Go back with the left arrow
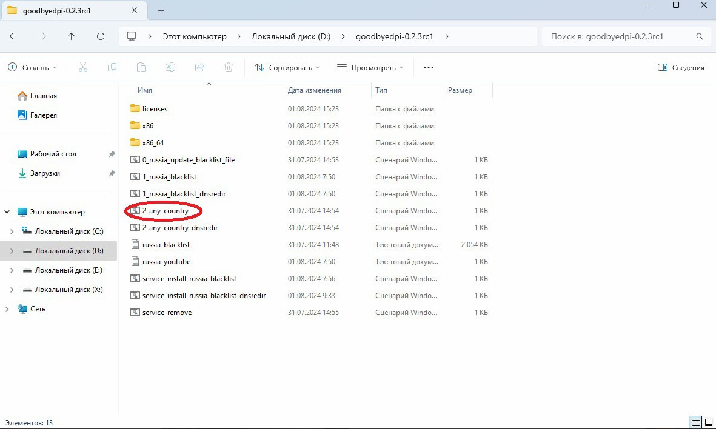The height and width of the screenshot is (429, 716). [13, 36]
